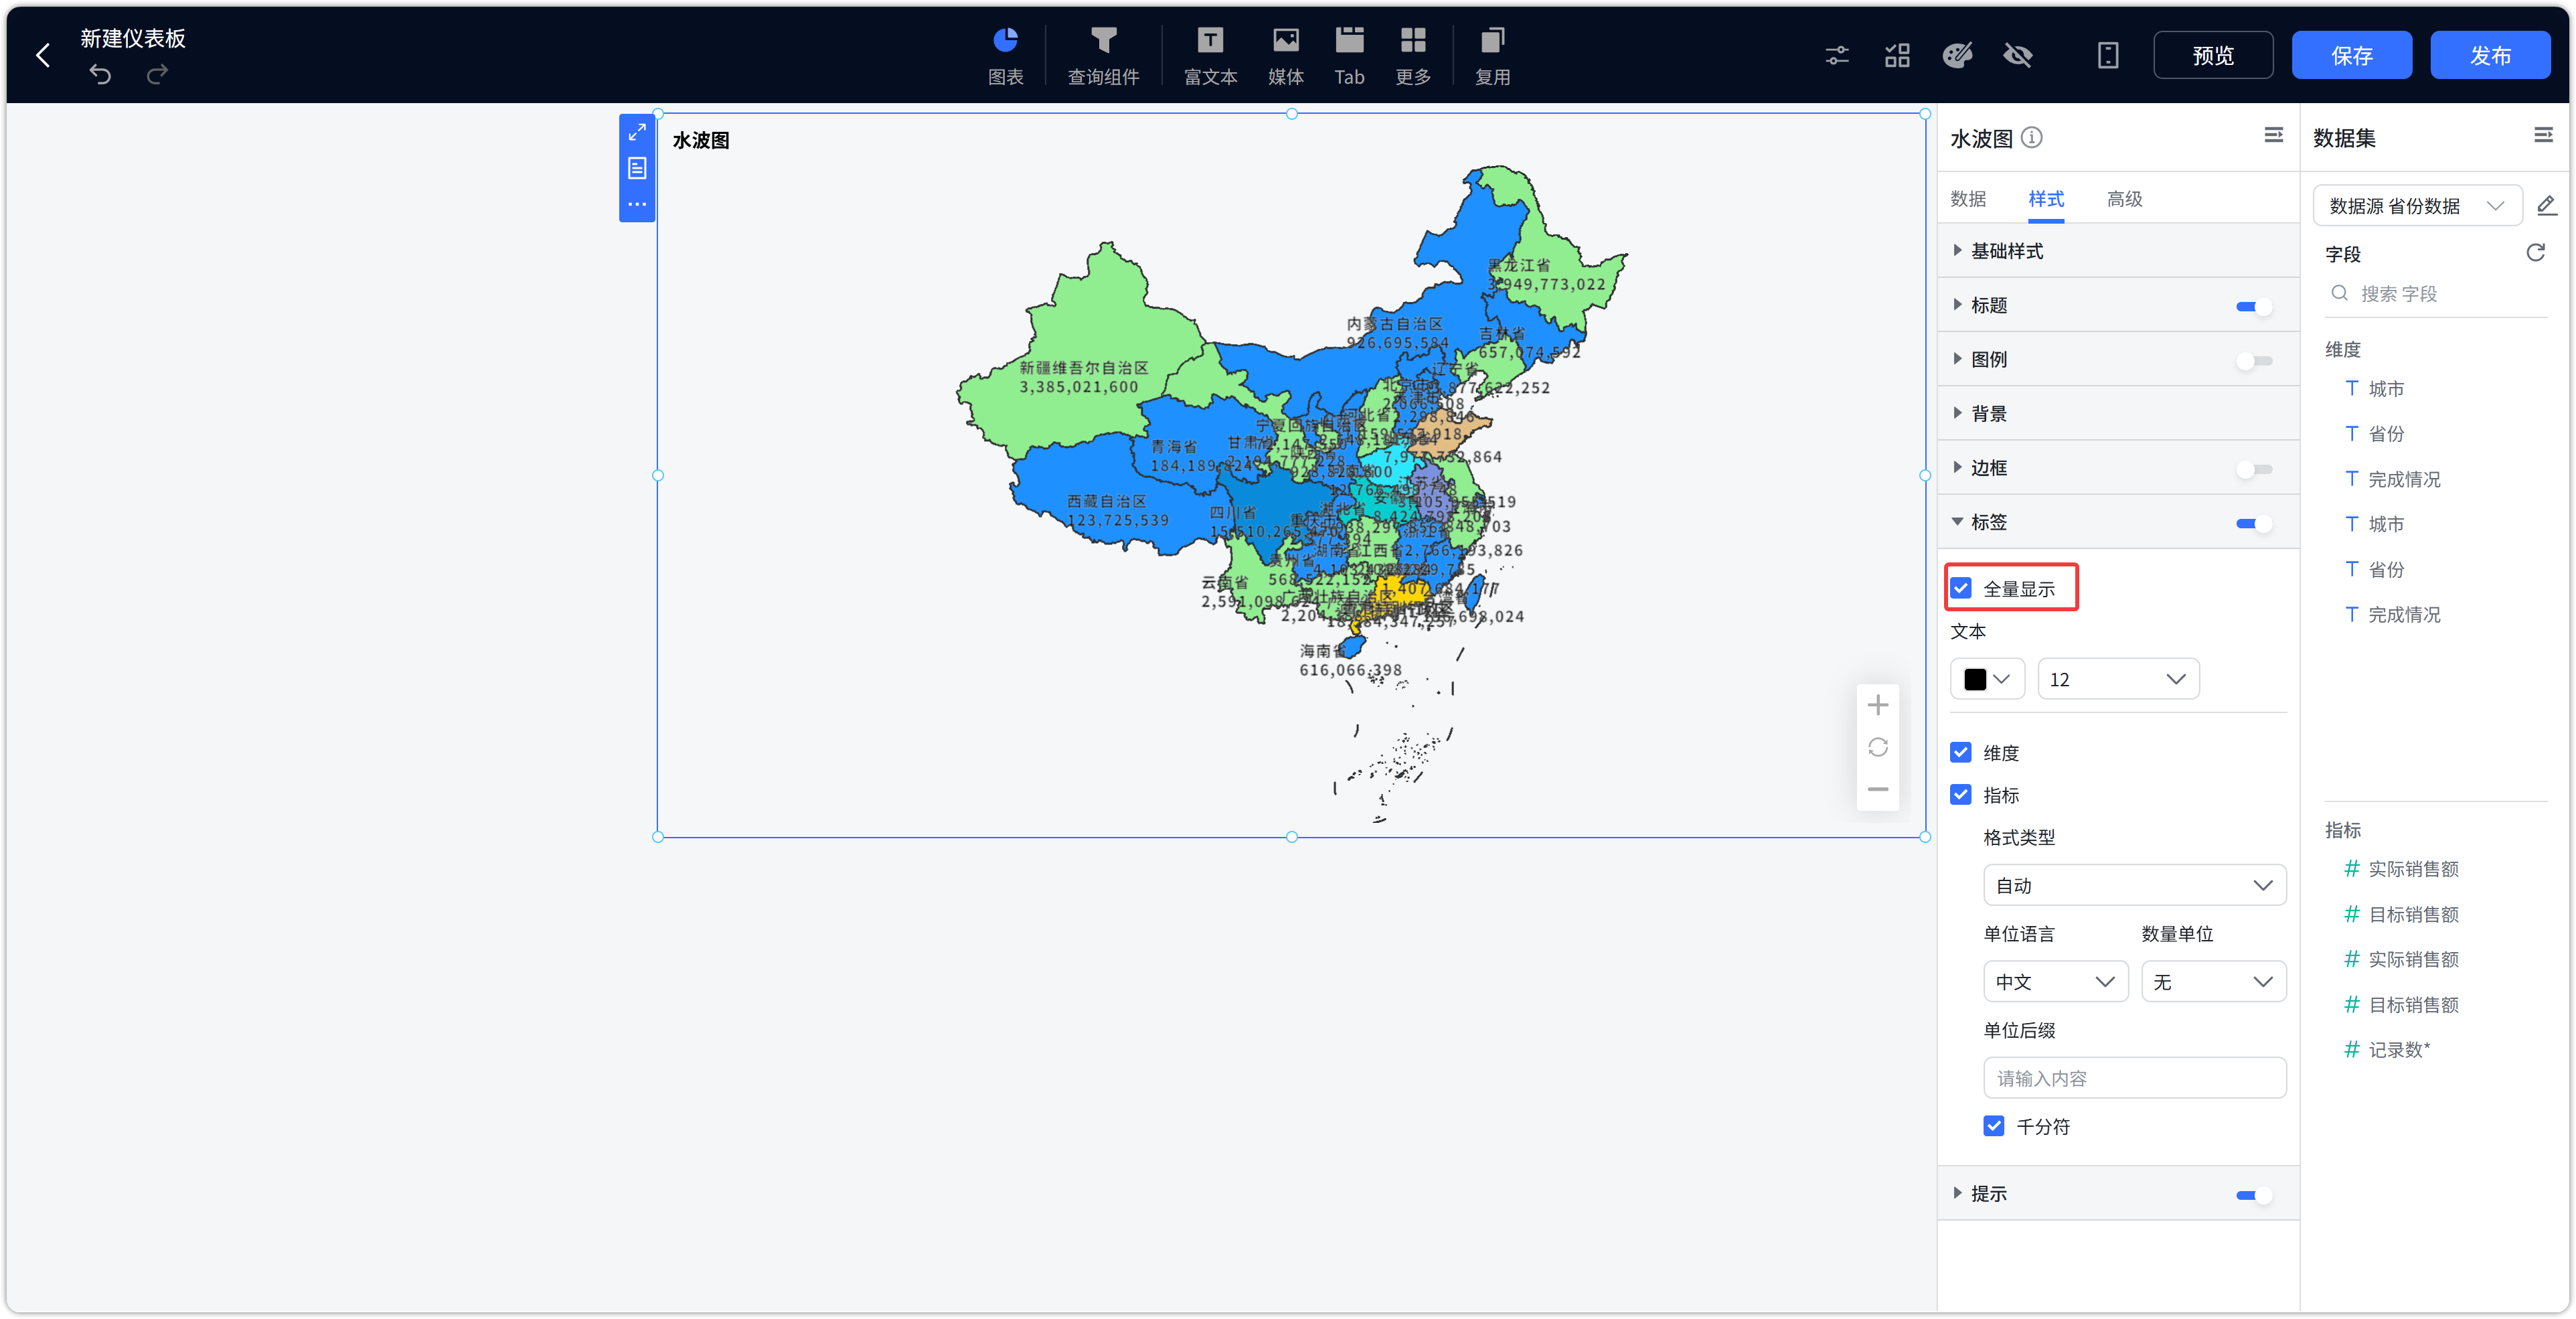
Task: Click the 复用 reuse icon
Action: pyautogui.click(x=1492, y=56)
